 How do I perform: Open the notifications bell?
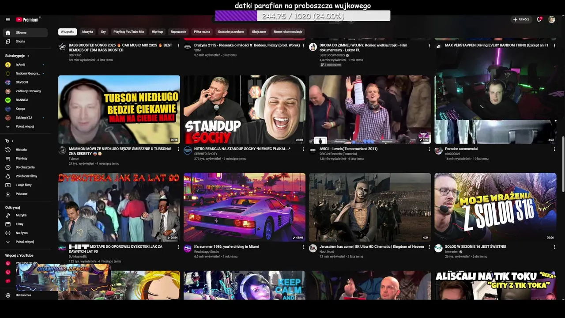539,19
